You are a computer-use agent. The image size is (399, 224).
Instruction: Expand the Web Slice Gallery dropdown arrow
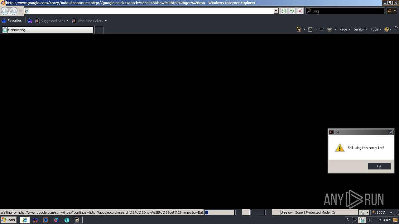click(106, 21)
